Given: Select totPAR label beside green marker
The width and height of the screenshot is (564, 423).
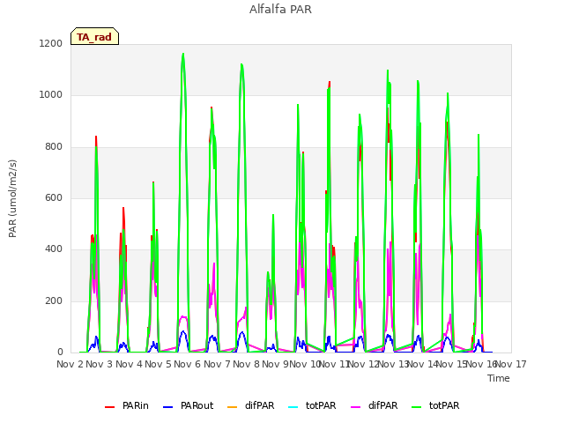Looking at the screenshot, I should 444,405.
